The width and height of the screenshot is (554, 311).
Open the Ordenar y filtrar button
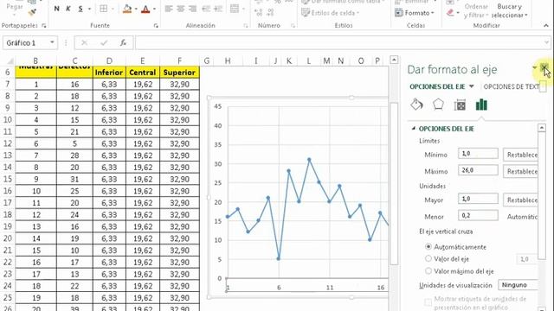coord(476,10)
